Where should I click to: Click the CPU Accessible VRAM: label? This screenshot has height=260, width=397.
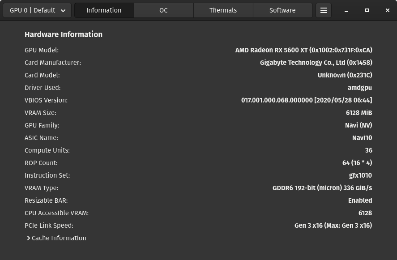point(57,213)
